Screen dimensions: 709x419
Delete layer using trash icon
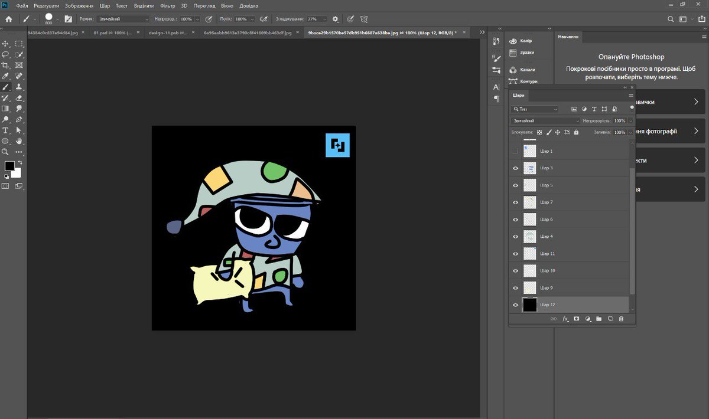[x=621, y=319]
